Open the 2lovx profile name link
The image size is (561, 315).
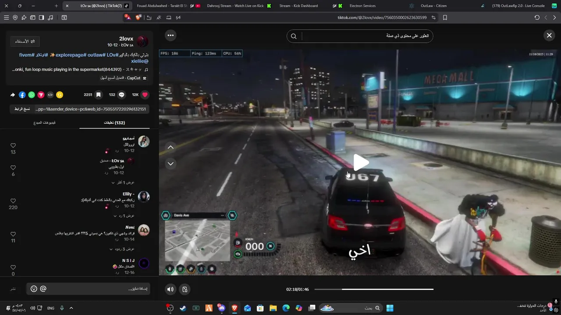(126, 38)
